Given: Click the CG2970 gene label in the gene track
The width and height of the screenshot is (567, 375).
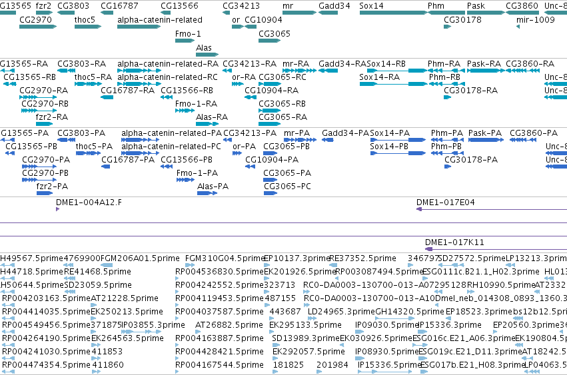Looking at the screenshot, I should coord(36,20).
